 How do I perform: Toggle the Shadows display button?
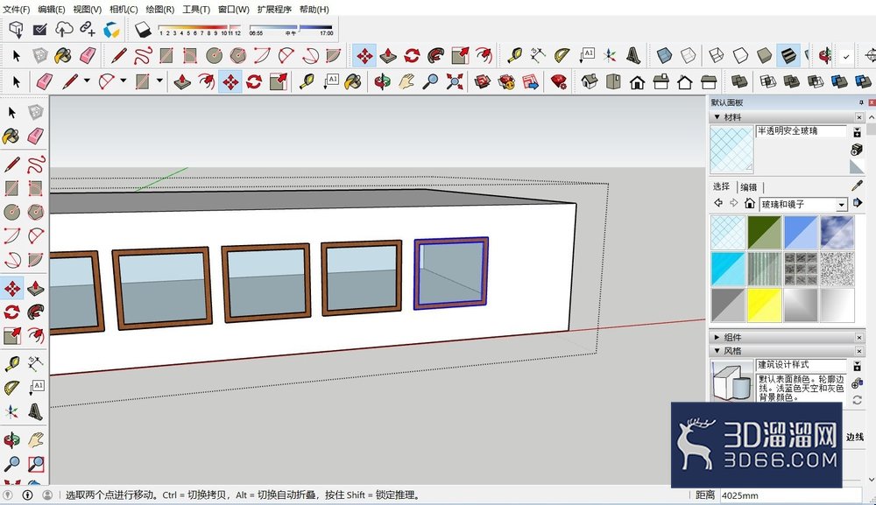pos(143,29)
